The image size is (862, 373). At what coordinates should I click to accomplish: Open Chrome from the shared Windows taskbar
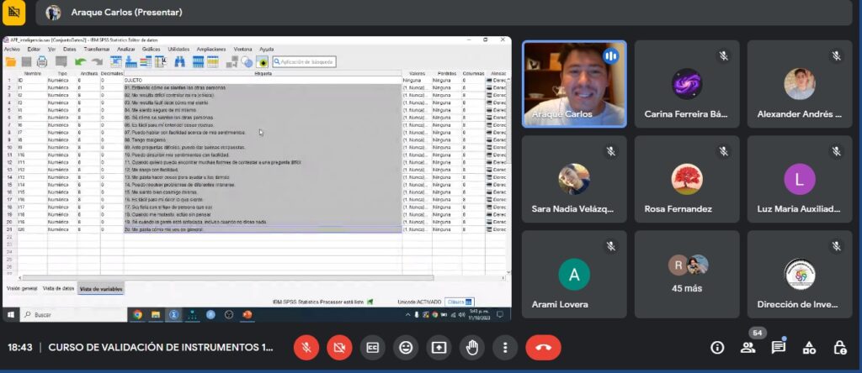coord(137,315)
